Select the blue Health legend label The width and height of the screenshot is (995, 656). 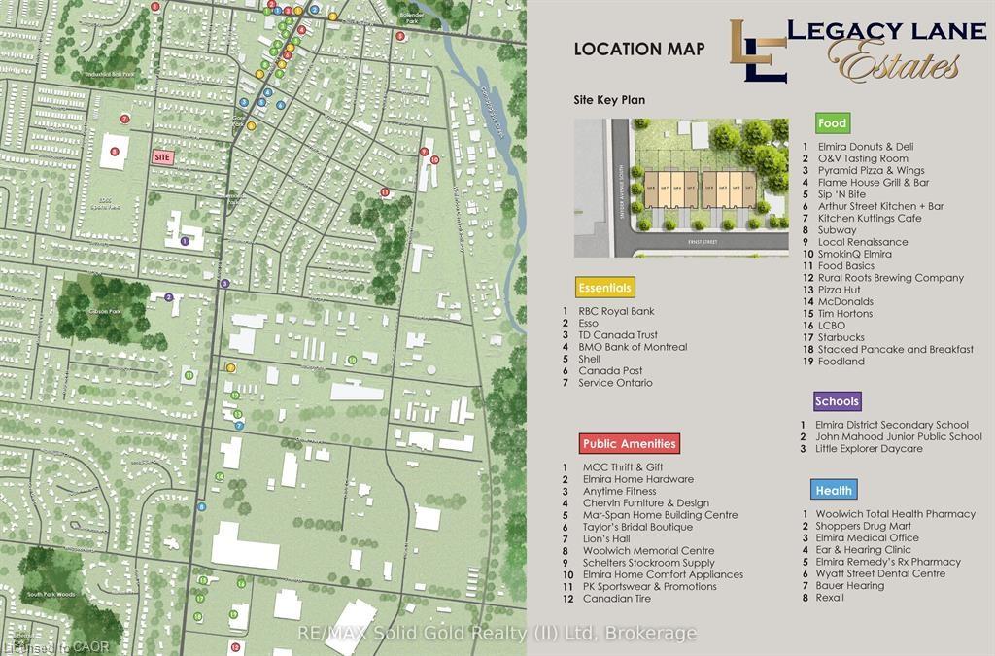tap(834, 491)
